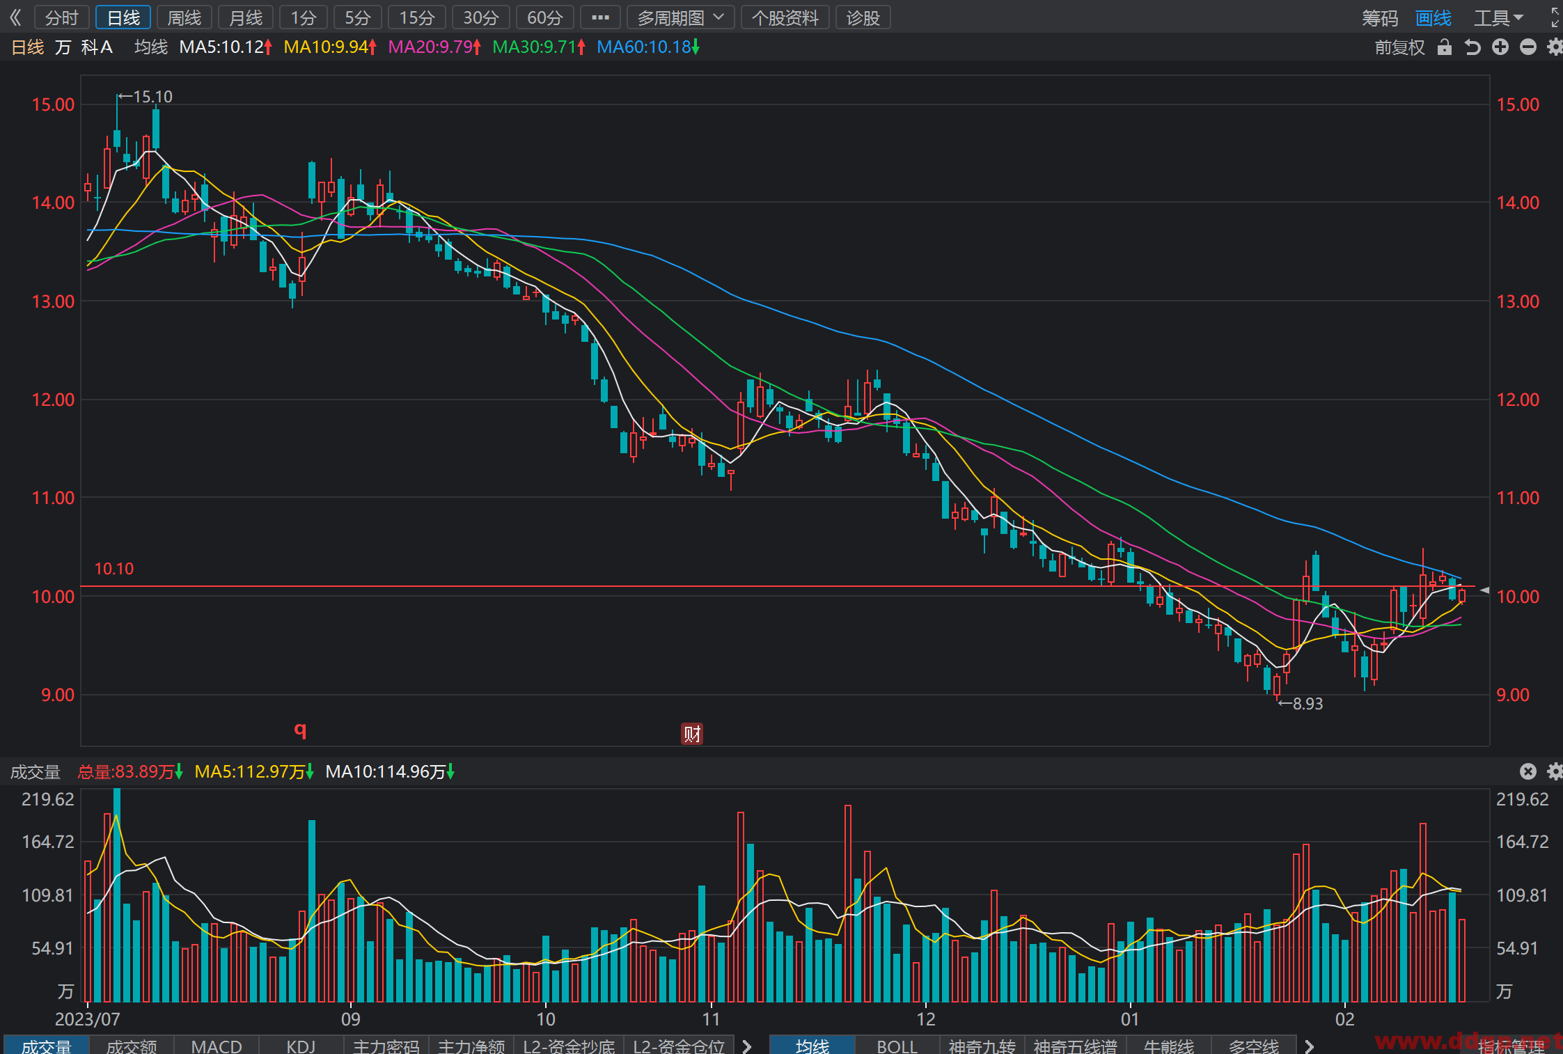The height and width of the screenshot is (1054, 1563).
Task: Select L2-资金仓位 indicator tab
Action: (679, 1046)
